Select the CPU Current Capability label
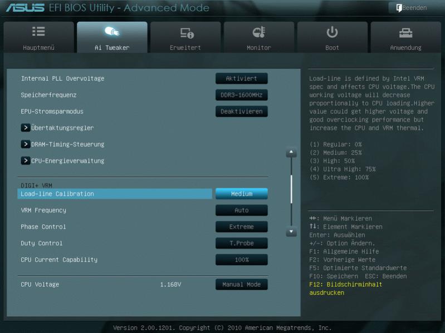This screenshot has width=445, height=333. click(59, 260)
